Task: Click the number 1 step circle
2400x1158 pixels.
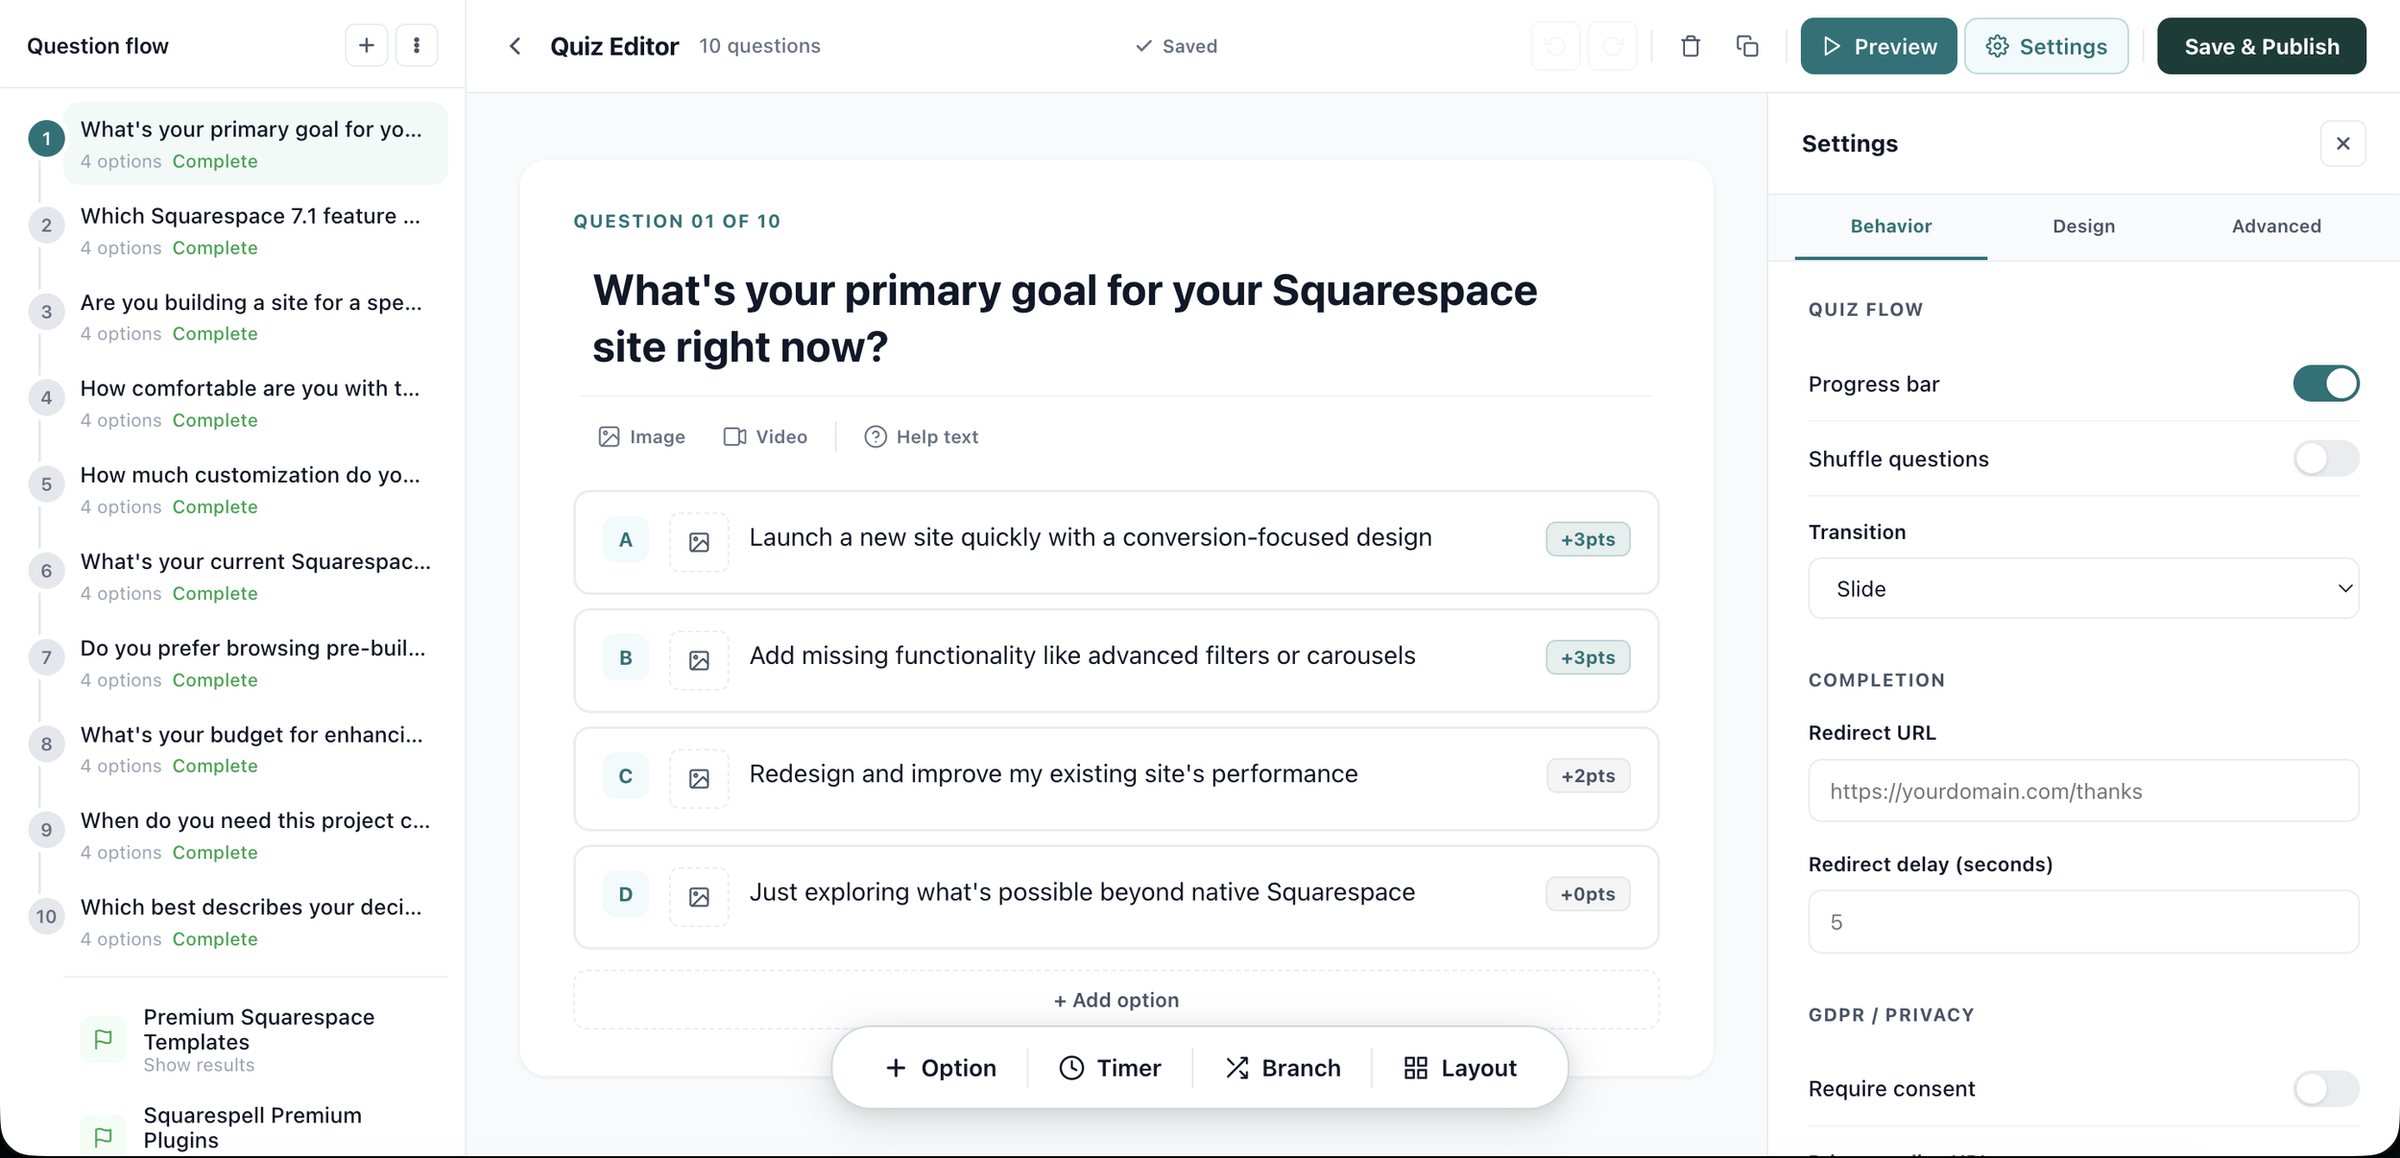Action: pyautogui.click(x=46, y=139)
